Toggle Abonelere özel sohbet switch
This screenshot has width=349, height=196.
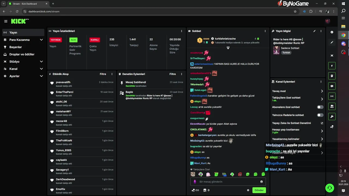[x=320, y=107]
